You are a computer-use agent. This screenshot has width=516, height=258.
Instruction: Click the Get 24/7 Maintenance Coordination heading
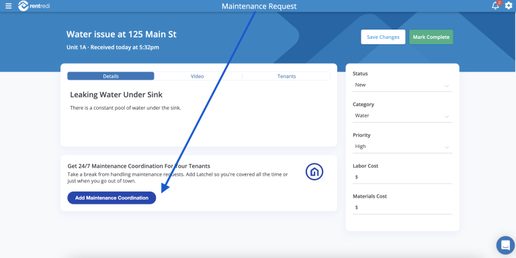coord(139,166)
